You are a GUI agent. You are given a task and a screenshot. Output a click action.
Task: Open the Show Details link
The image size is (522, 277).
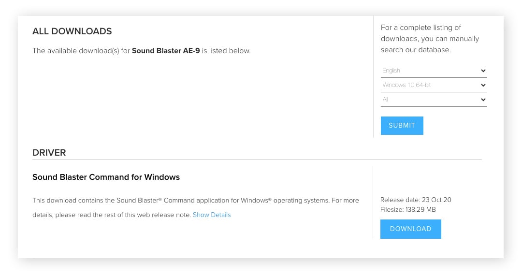[x=212, y=215]
